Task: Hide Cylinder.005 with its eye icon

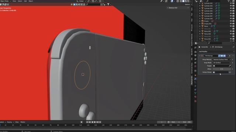Action: coord(231,11)
